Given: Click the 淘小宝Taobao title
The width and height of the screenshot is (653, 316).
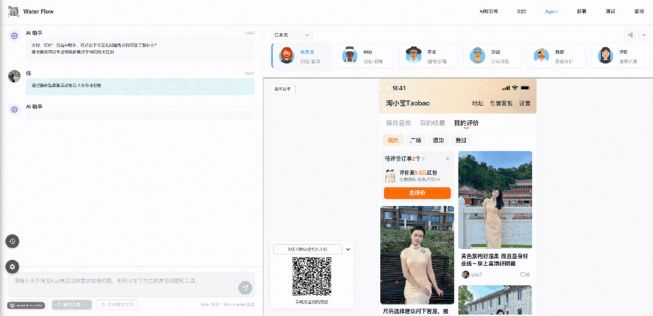Looking at the screenshot, I should pyautogui.click(x=408, y=103).
